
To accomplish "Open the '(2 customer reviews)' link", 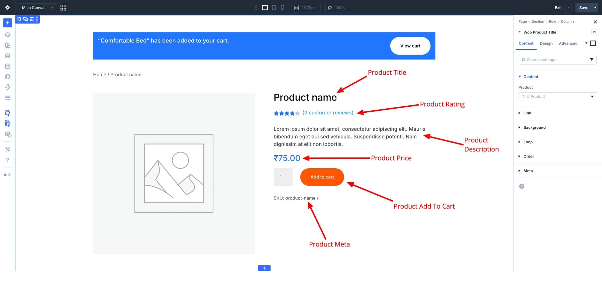I will [x=328, y=113].
